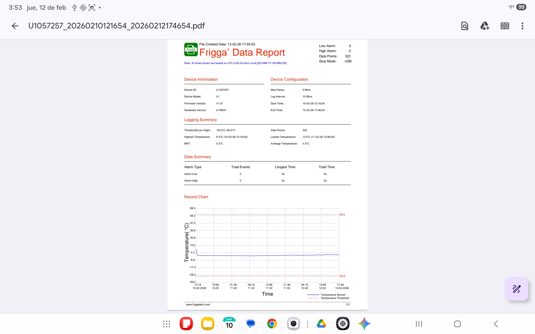The width and height of the screenshot is (535, 334).
Task: Open the three-dot overflow menu
Action: tap(522, 26)
